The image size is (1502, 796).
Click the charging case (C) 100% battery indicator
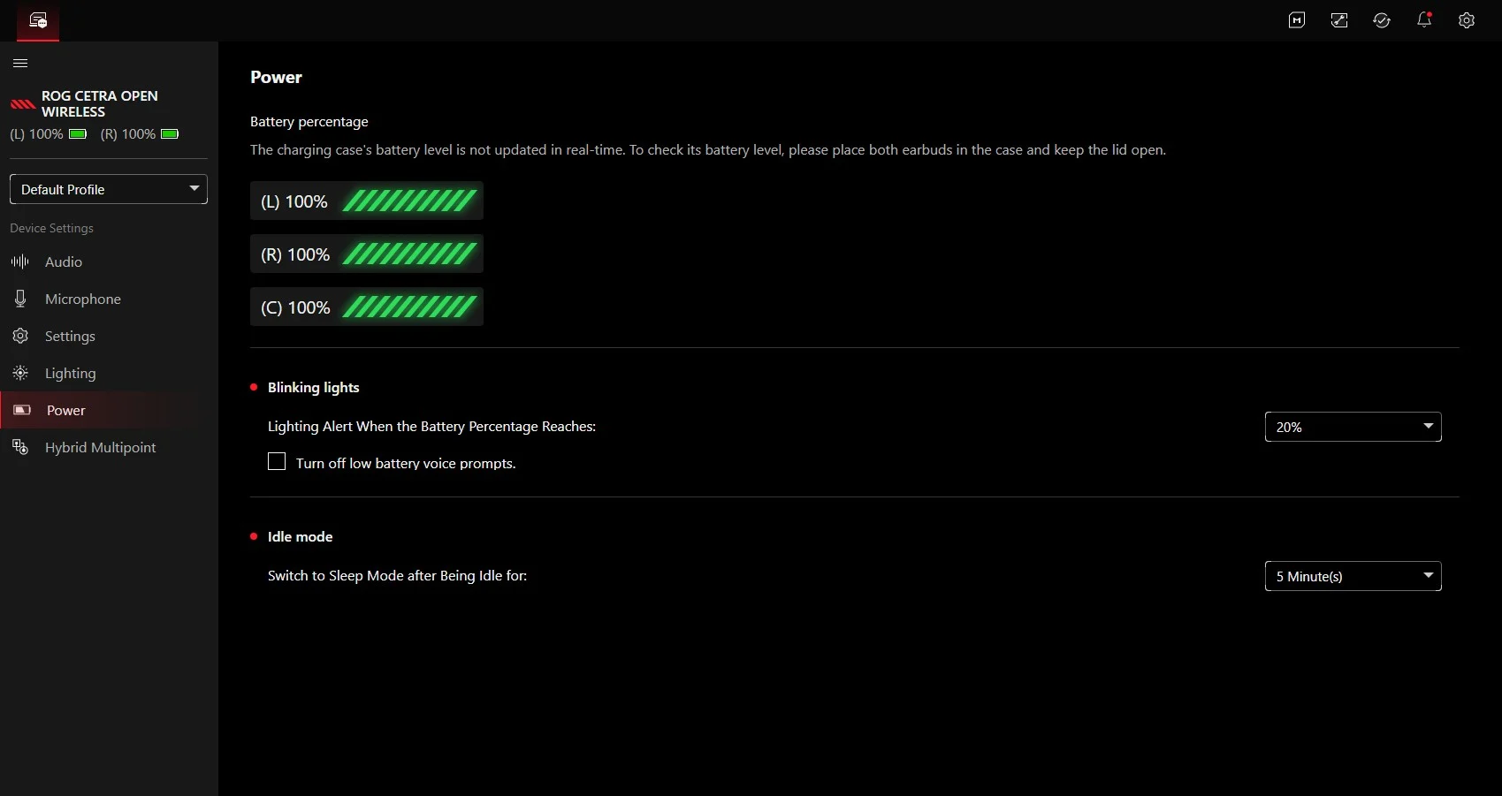pos(367,307)
